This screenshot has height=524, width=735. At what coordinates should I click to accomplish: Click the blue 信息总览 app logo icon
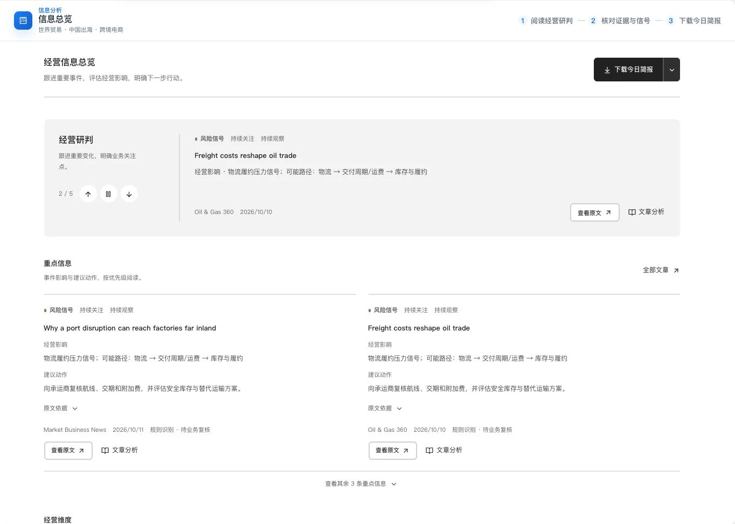(x=23, y=20)
